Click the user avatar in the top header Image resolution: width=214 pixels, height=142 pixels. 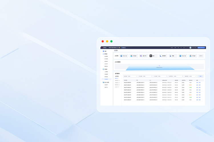pyautogui.click(x=190, y=48)
